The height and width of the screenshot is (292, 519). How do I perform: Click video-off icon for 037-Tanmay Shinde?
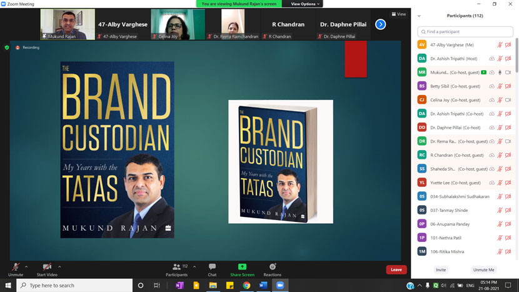[508, 210]
